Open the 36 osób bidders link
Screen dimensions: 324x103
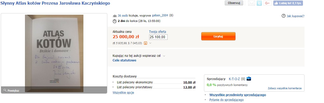point(123,15)
